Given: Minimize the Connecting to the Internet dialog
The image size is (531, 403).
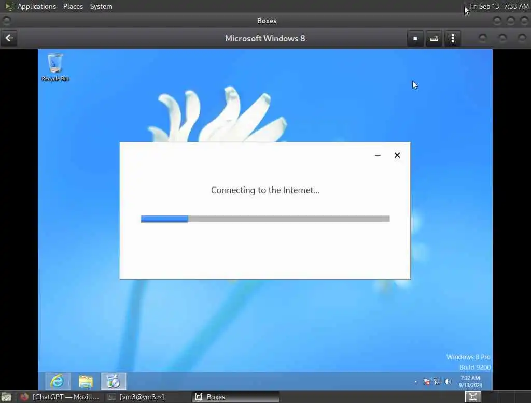Looking at the screenshot, I should point(378,155).
